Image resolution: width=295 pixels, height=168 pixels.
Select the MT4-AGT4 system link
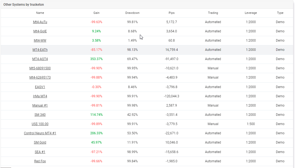[40, 59]
